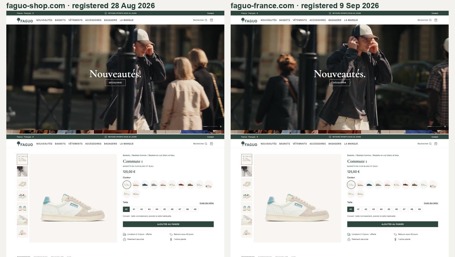Open the cart icon on faguo-shop.com homepage header
Viewport: 455px width, 257px height.
point(211,20)
